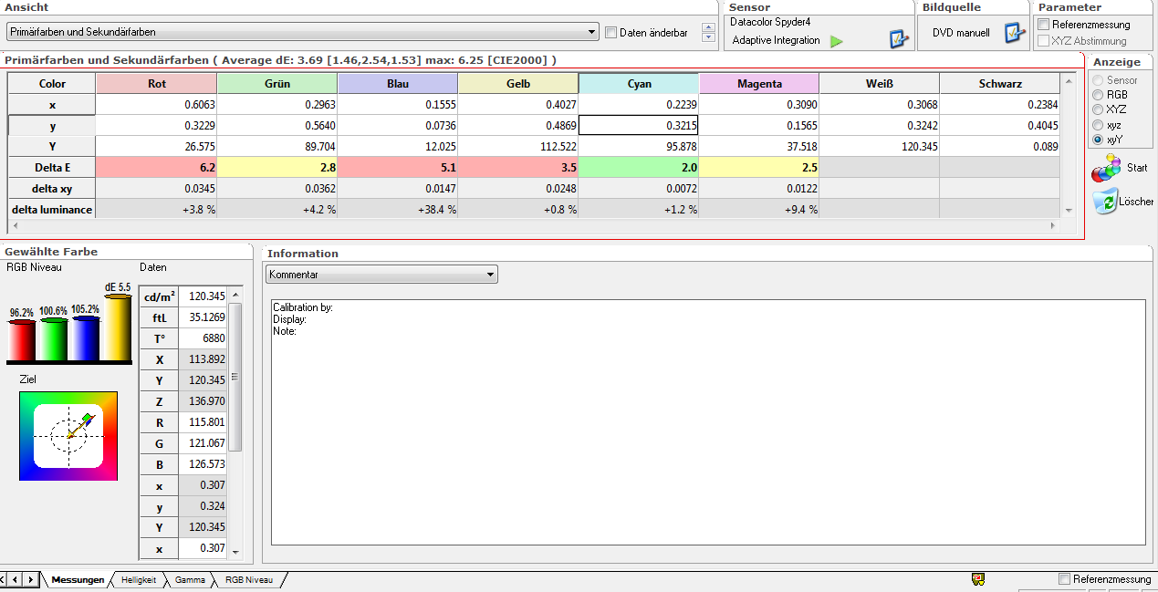Tick Referenzmessung checkbox in Parameter panel
This screenshot has height=592, width=1158.
[1044, 25]
